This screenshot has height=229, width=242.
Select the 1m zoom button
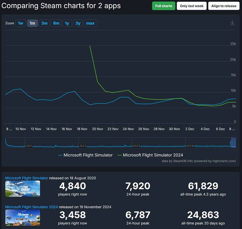coord(32,23)
